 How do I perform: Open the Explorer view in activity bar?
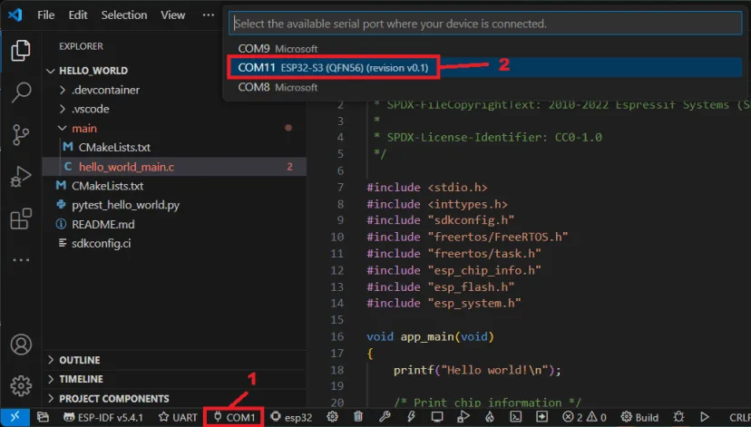(21, 50)
